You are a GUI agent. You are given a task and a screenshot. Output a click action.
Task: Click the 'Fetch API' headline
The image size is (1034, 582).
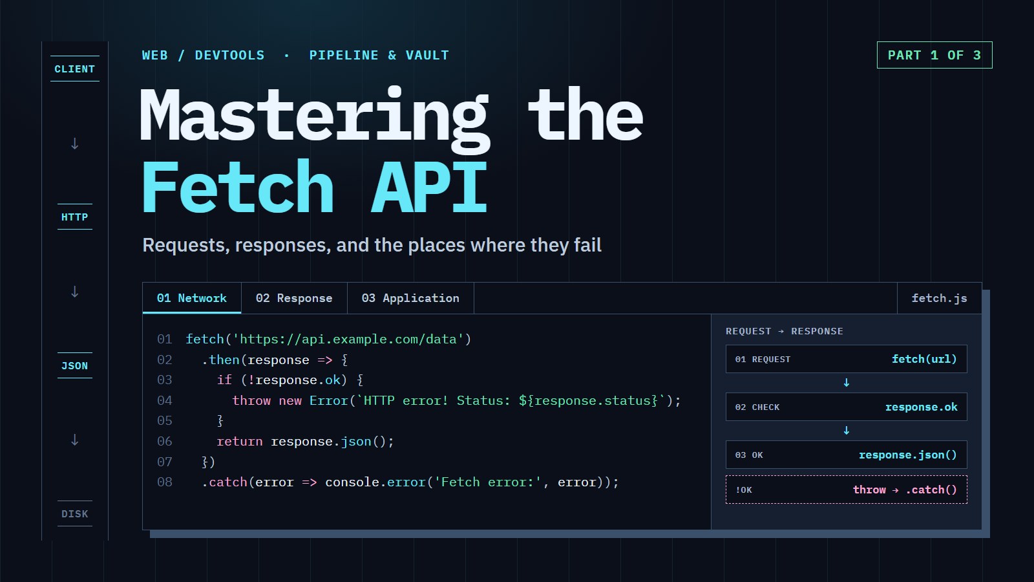[x=315, y=188]
